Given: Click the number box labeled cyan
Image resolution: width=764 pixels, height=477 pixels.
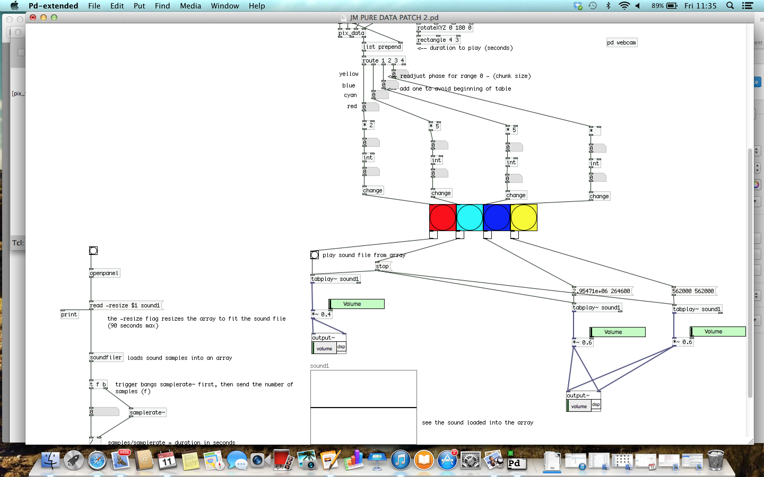Looking at the screenshot, I should click(380, 95).
